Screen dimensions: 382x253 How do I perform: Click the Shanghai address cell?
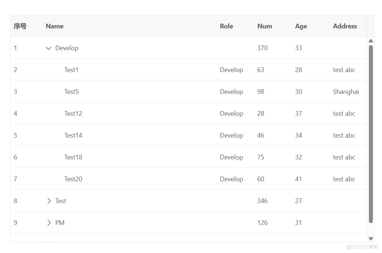pos(346,92)
